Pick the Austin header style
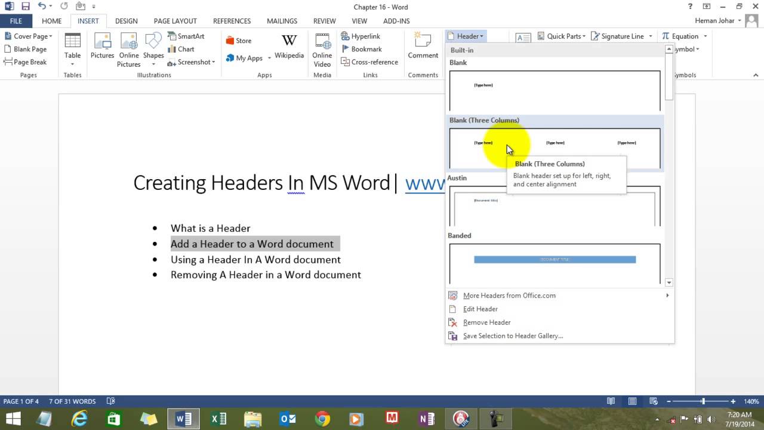Screen dimensions: 764x430 554,206
